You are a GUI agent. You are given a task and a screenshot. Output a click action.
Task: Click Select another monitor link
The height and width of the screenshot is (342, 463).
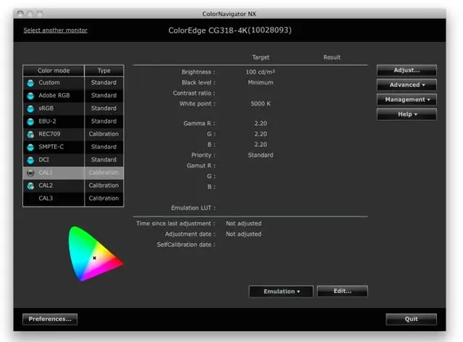(x=55, y=30)
